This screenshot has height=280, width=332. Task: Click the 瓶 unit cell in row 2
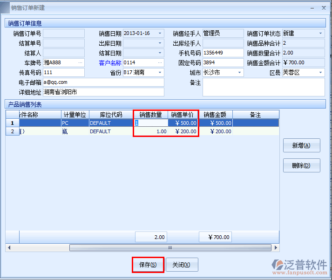75,131
